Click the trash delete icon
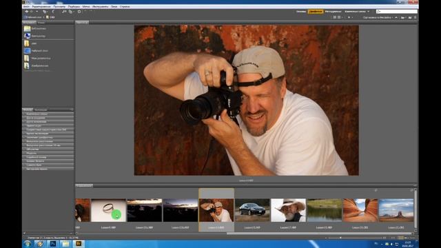Viewport: 441px width, 248px height. [x=416, y=17]
